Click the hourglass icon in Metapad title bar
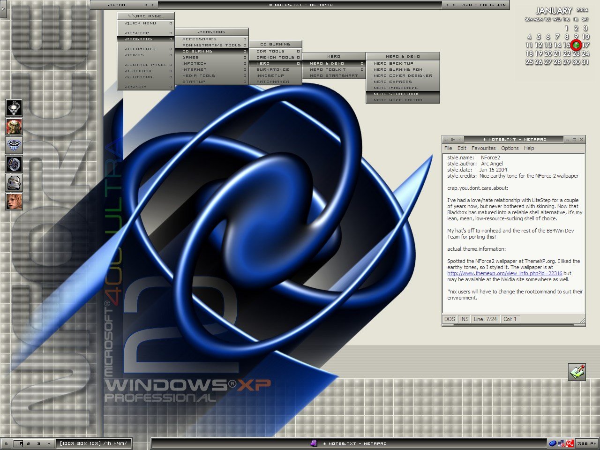The width and height of the screenshot is (600, 450). click(446, 139)
